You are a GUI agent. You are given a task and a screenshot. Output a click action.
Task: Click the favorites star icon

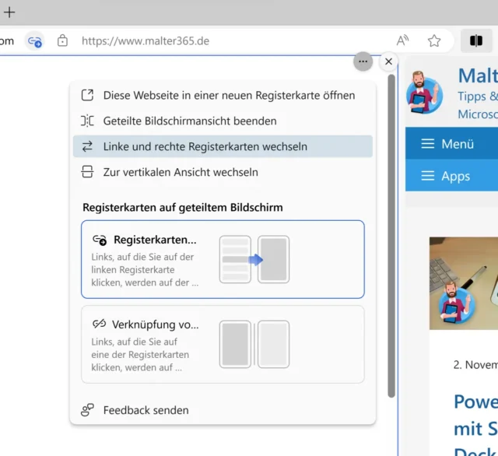point(434,40)
